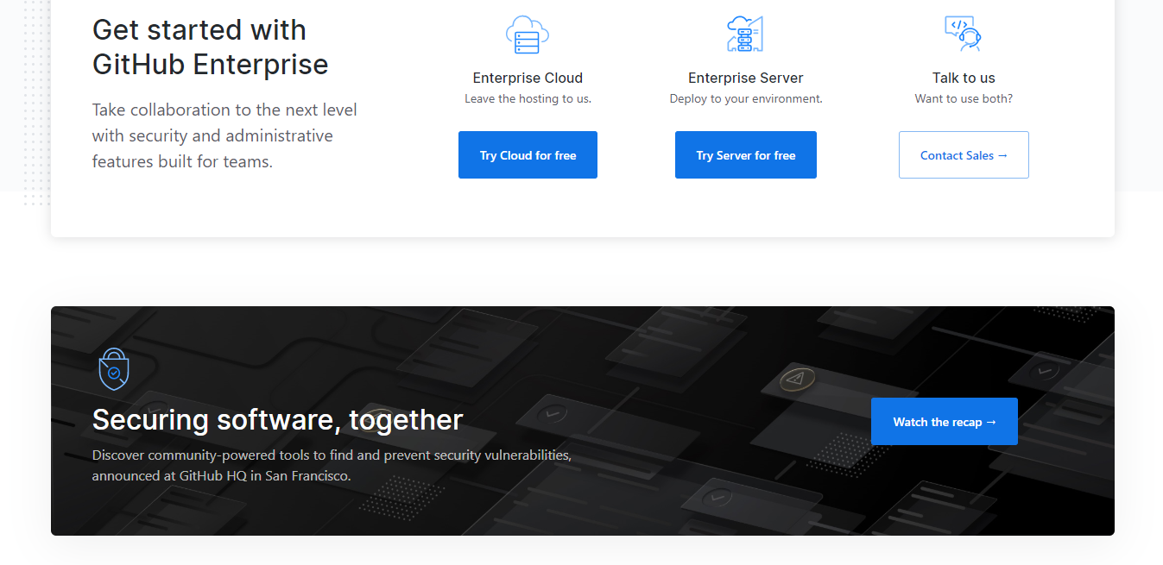Click the Enterprise Server building icon
The width and height of the screenshot is (1163, 565).
[x=745, y=34]
